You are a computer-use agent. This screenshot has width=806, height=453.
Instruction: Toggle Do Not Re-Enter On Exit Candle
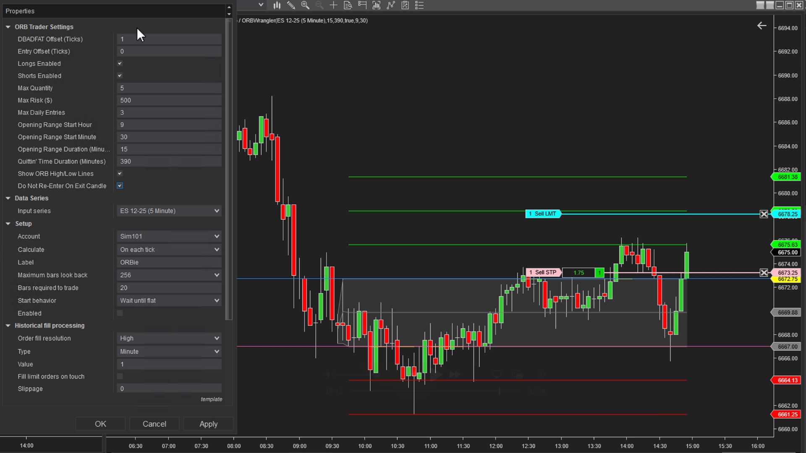pyautogui.click(x=120, y=186)
